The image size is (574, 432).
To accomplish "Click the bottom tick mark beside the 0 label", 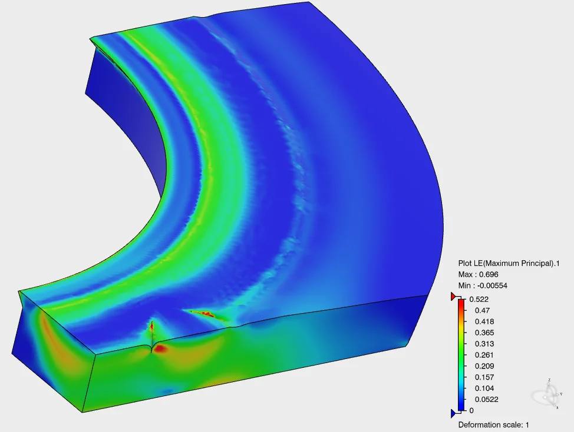I will [x=466, y=410].
